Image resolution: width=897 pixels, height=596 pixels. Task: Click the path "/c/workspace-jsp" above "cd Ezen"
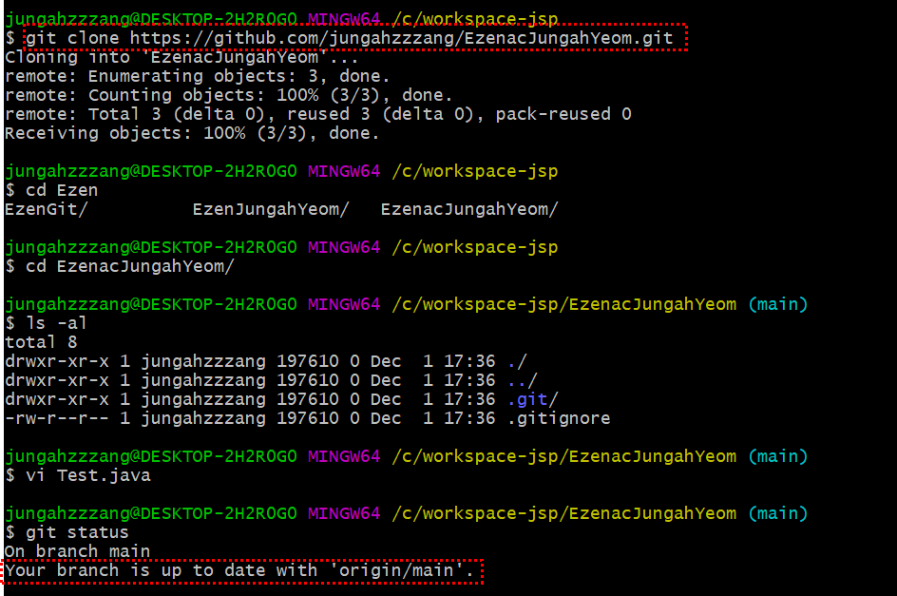(x=475, y=171)
